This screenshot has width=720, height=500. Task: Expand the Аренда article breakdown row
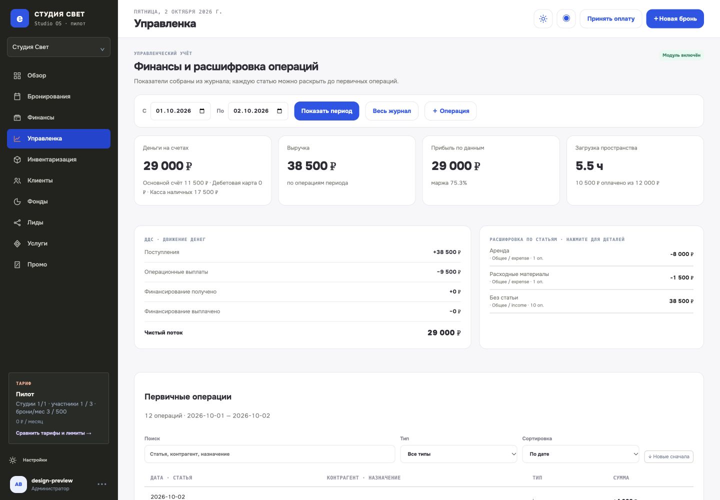coord(591,254)
